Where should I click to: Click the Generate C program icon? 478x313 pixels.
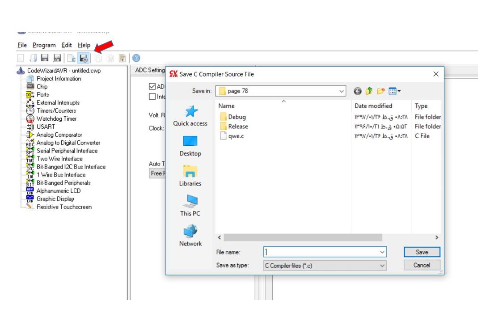pyautogui.click(x=72, y=58)
